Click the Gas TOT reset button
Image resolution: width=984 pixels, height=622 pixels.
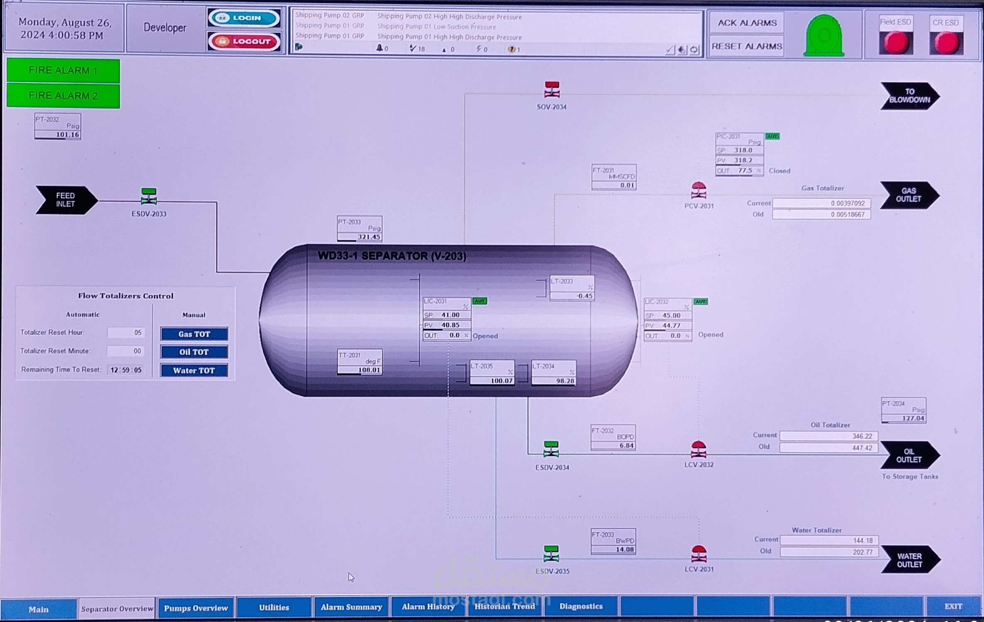pos(194,334)
